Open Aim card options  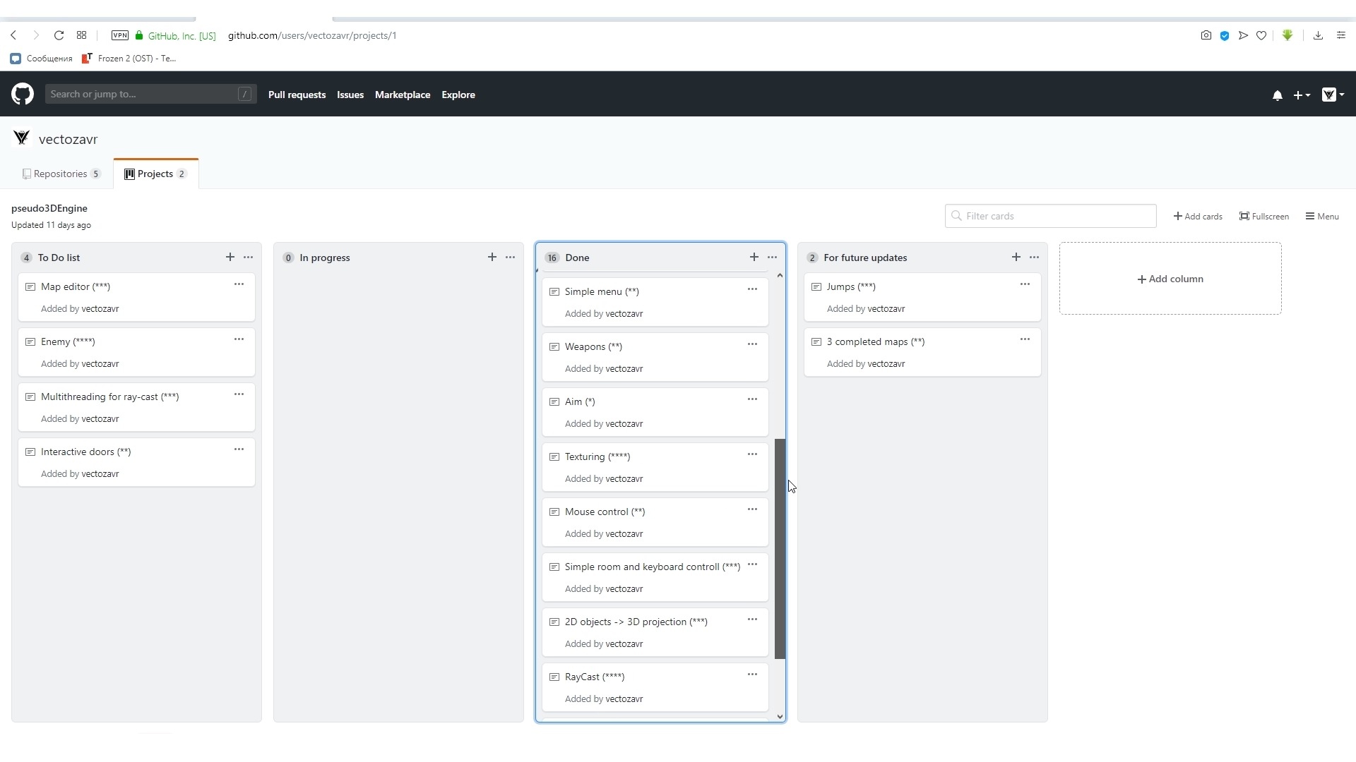coord(753,399)
